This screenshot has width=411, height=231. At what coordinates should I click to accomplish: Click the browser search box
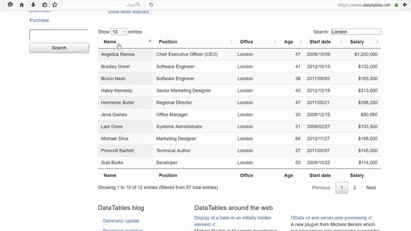[x=102, y=4]
